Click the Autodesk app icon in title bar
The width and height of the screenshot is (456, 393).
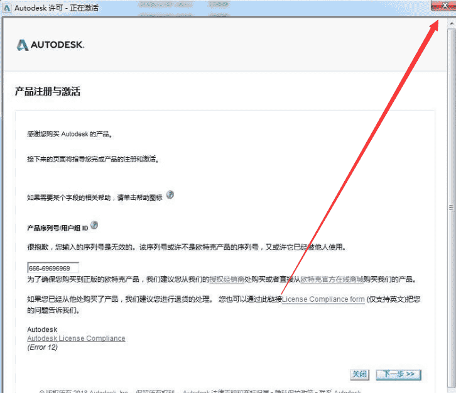coord(6,8)
